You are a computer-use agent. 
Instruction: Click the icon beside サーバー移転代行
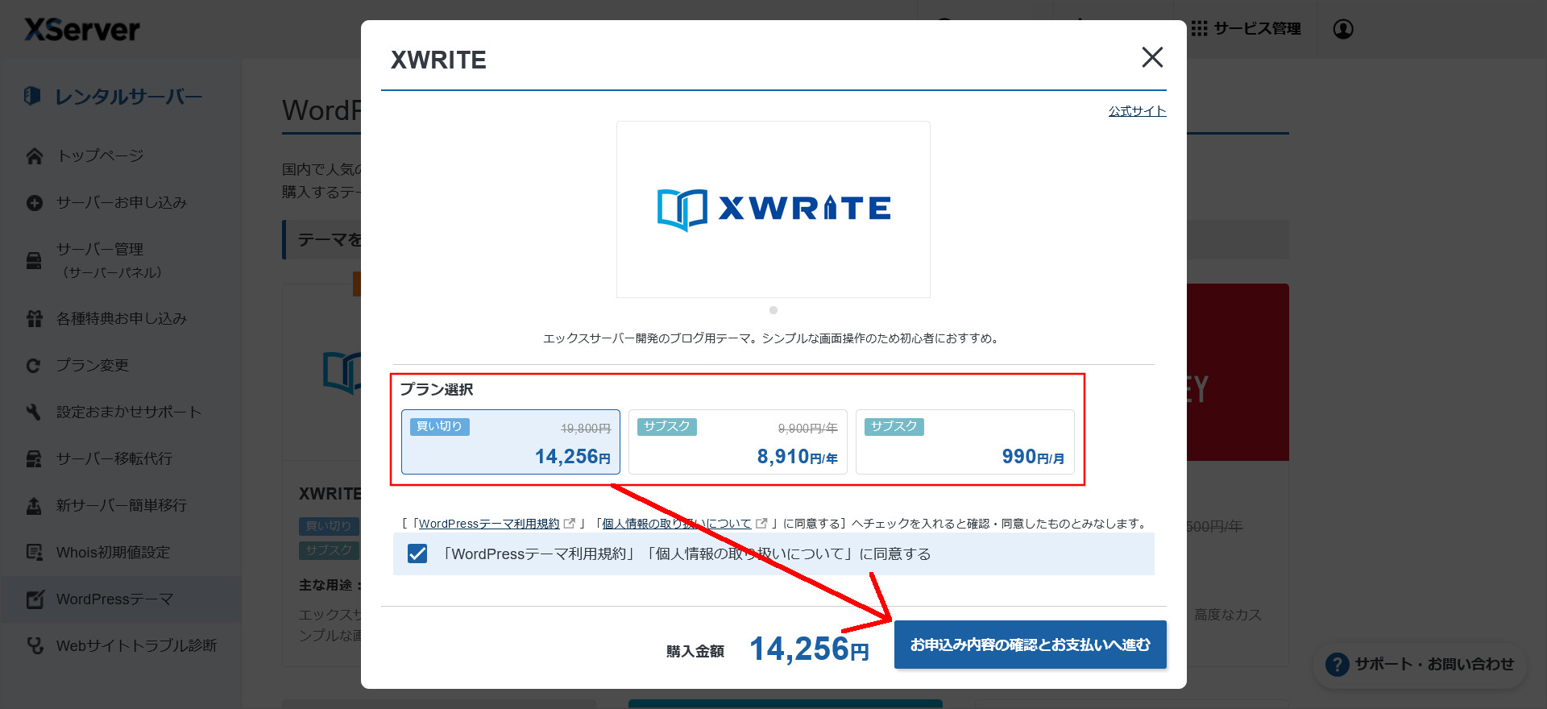[34, 459]
